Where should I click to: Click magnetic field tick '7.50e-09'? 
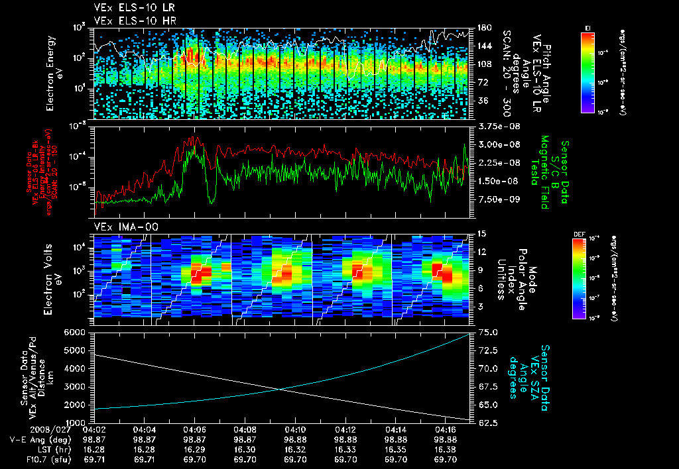pyautogui.click(x=498, y=199)
